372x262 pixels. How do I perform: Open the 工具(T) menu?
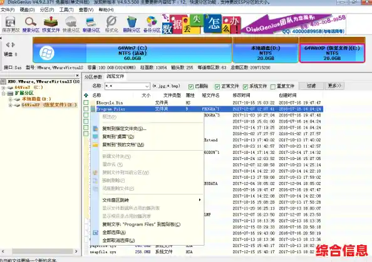pyautogui.click(x=66, y=10)
